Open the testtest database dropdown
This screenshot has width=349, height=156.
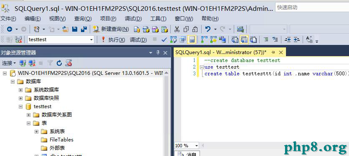[x=91, y=40]
